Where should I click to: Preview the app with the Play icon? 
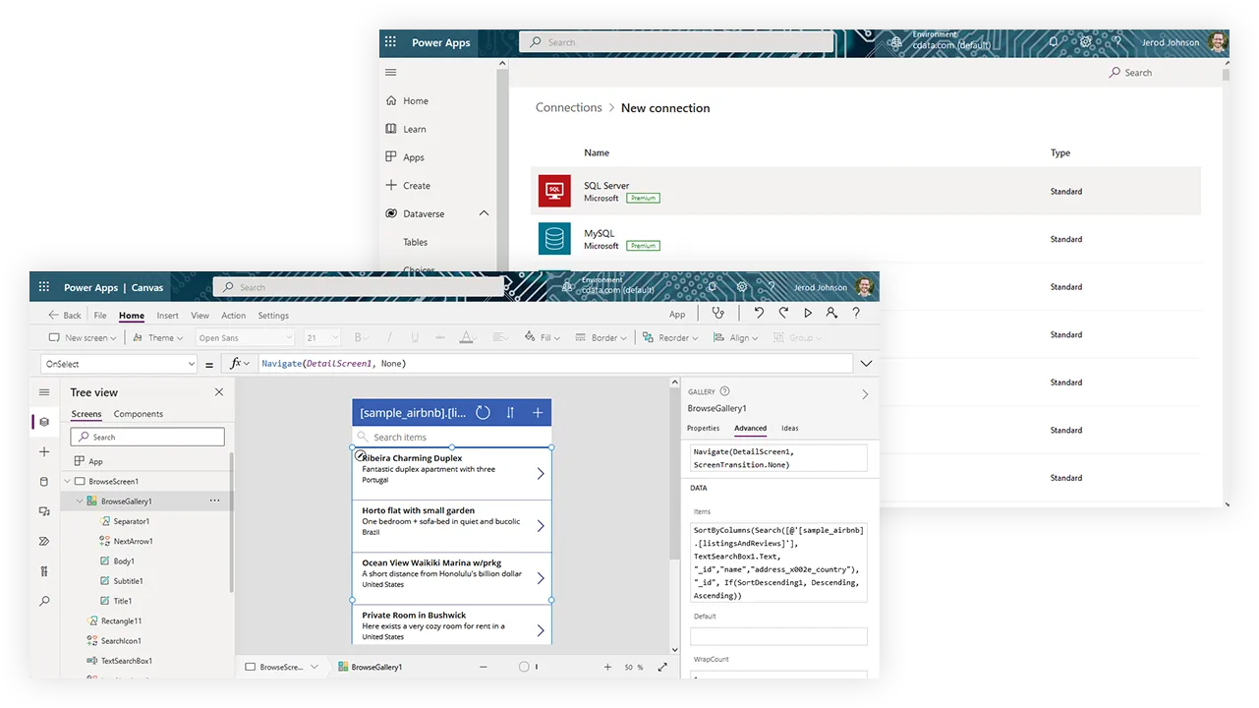(807, 314)
